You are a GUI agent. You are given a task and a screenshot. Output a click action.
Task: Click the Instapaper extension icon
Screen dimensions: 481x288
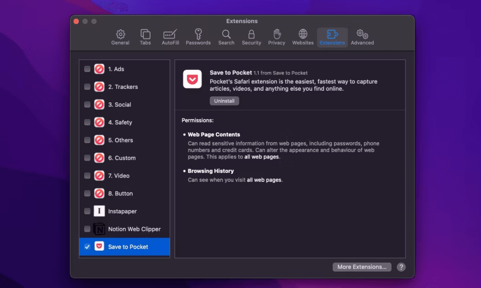99,211
